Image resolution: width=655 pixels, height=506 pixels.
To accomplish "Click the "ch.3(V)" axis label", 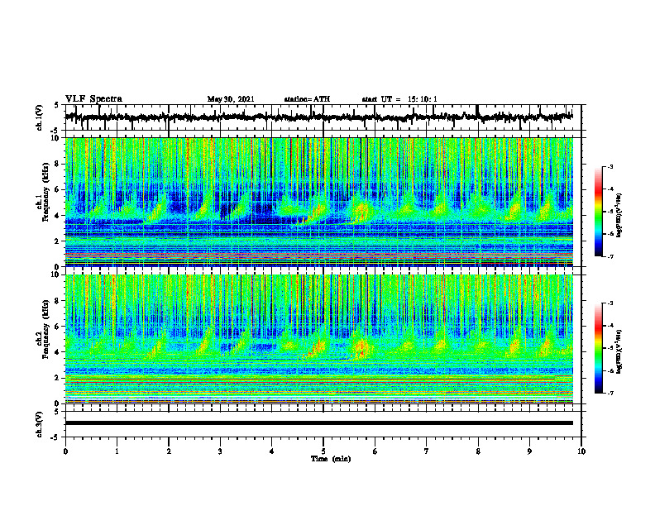I will click(x=40, y=424).
